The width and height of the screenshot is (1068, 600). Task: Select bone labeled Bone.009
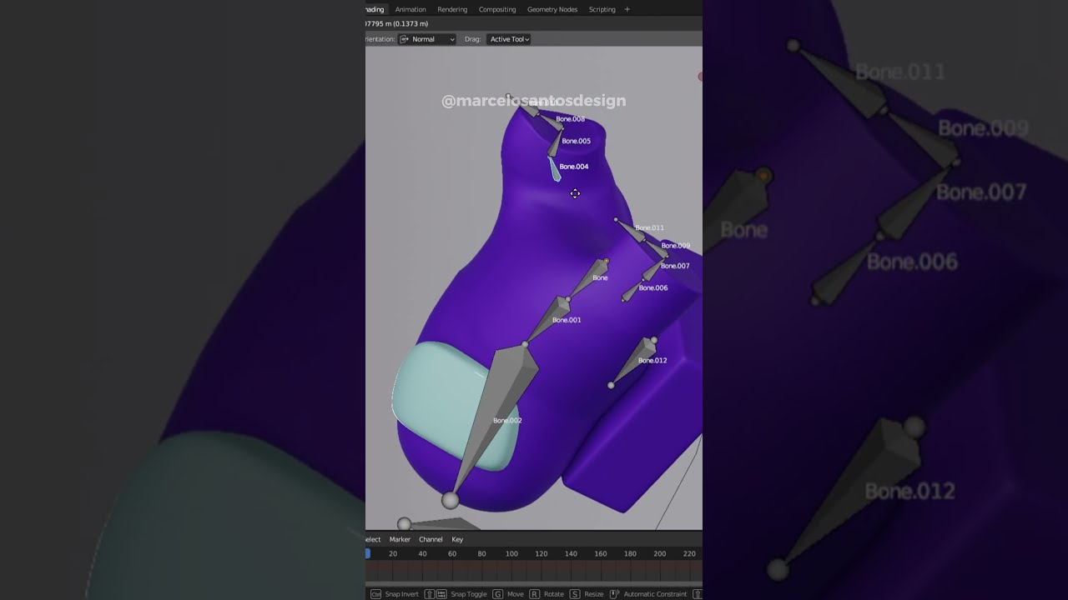click(x=657, y=248)
